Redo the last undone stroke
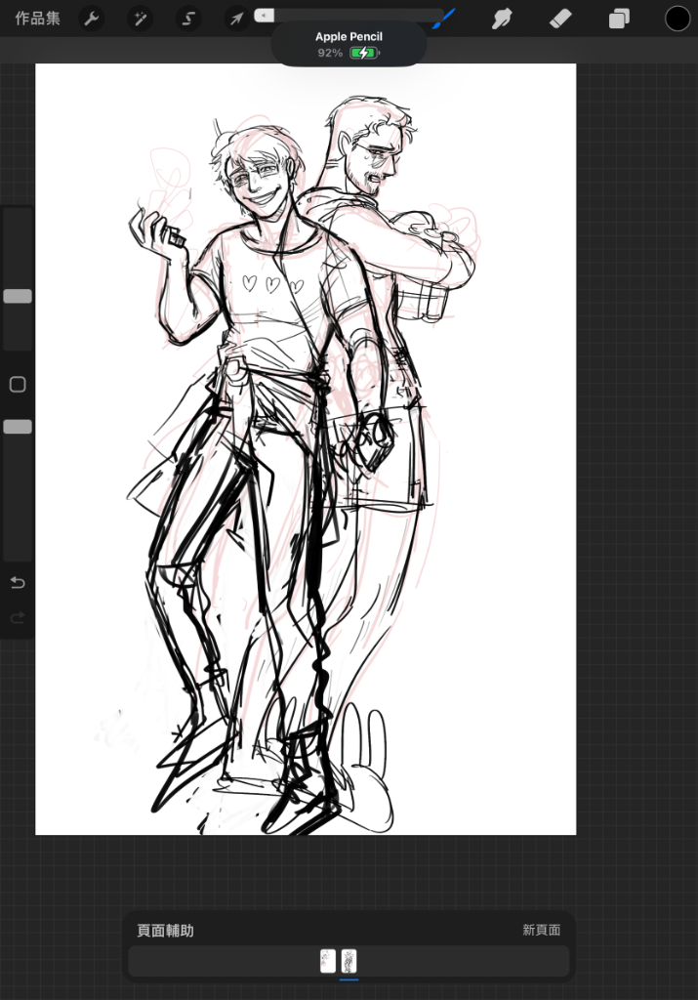This screenshot has width=698, height=1000. pos(18,617)
